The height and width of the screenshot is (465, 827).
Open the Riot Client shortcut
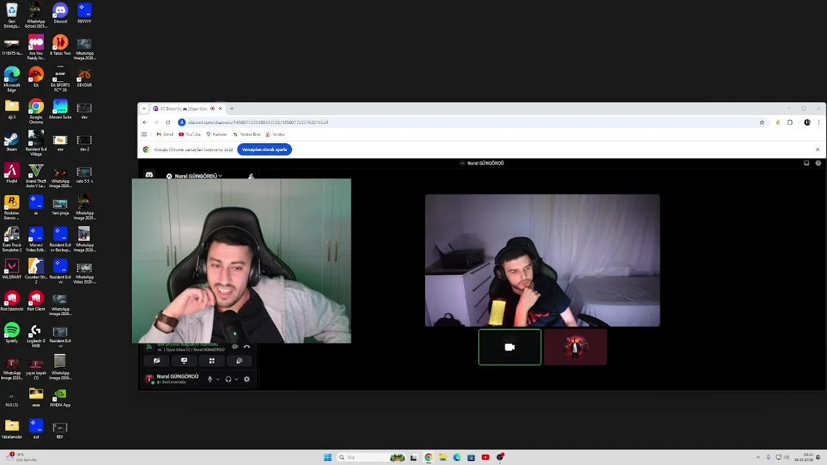[x=36, y=302]
